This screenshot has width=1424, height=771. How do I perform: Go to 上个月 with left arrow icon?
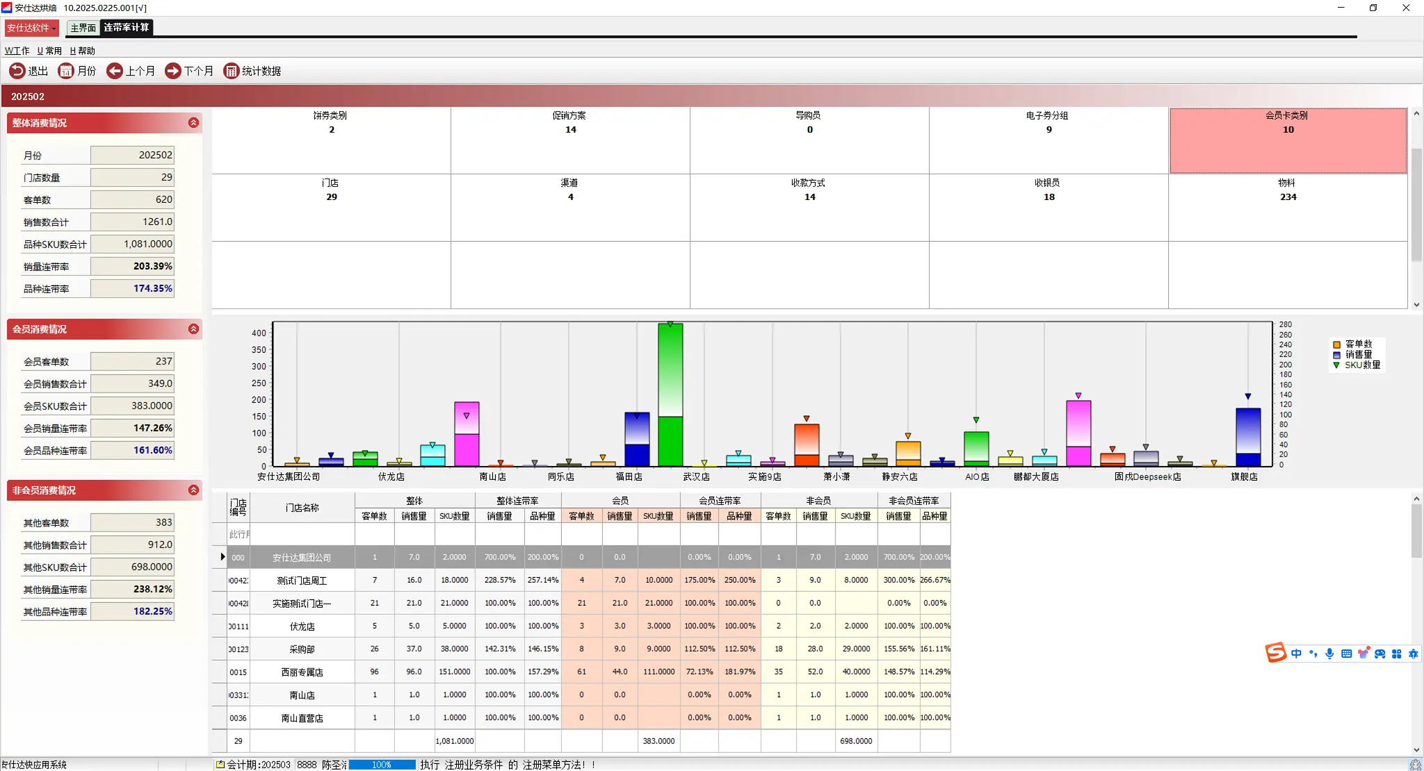tap(114, 71)
